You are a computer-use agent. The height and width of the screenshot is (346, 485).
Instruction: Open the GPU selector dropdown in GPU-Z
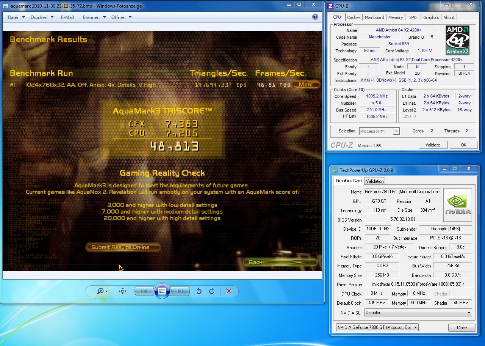377,327
